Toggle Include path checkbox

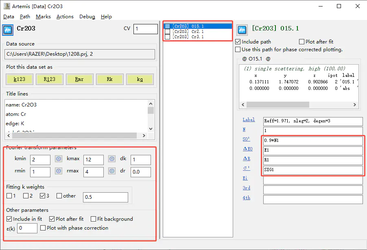coord(238,41)
